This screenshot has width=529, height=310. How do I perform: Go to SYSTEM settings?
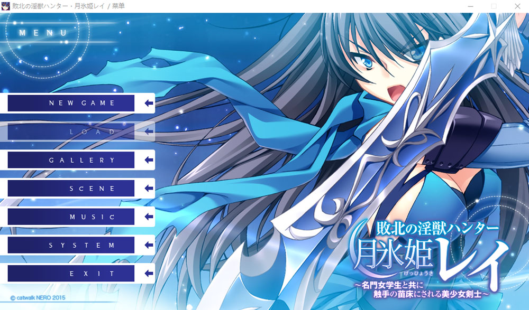pyautogui.click(x=71, y=246)
